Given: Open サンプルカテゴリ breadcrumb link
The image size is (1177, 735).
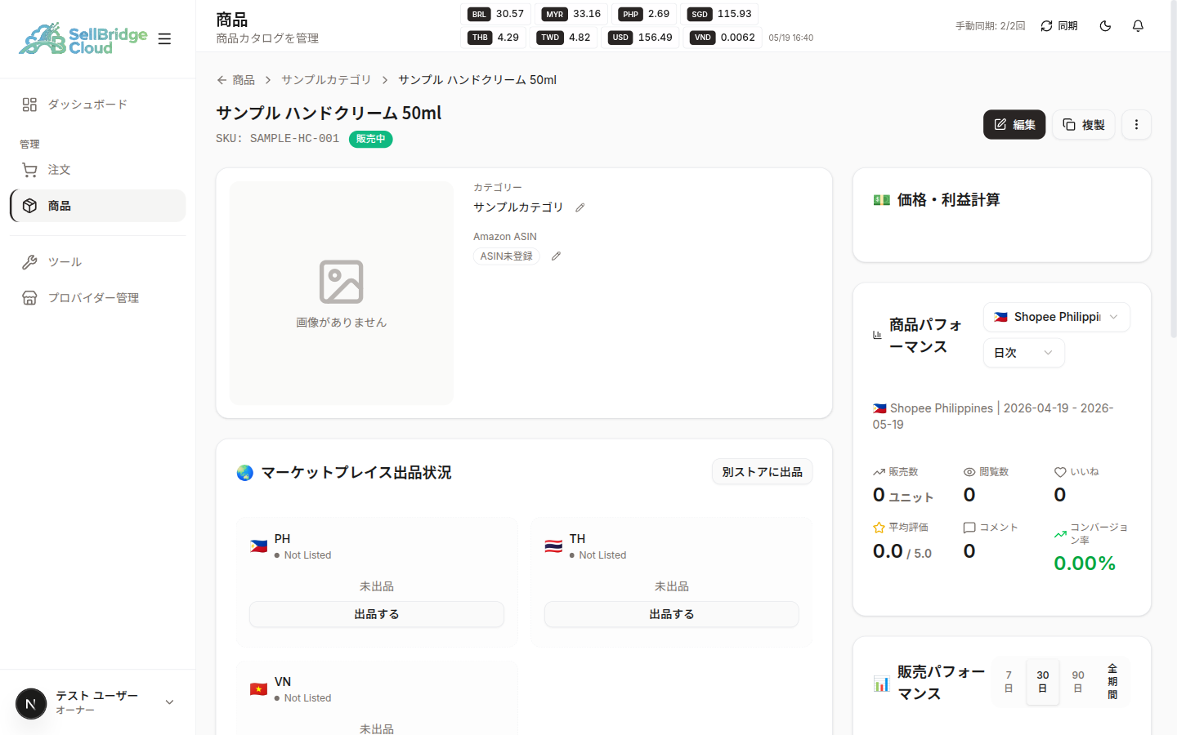Looking at the screenshot, I should [x=326, y=80].
